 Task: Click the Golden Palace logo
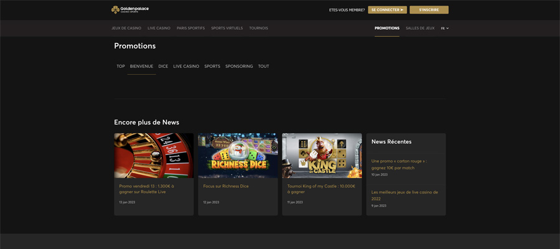click(130, 9)
